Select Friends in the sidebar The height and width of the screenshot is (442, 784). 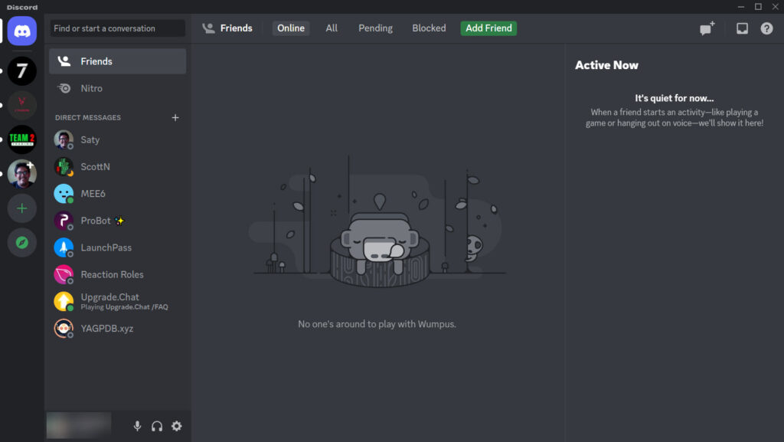coord(117,61)
